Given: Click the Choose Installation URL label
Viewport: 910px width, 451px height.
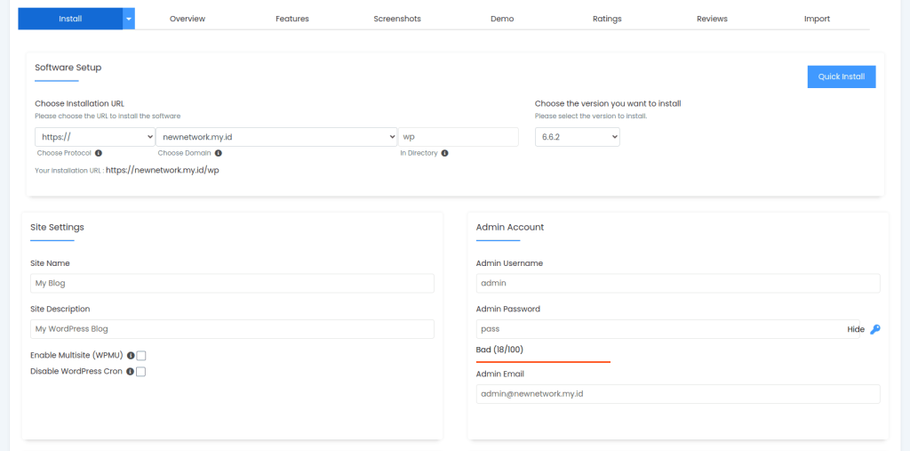Looking at the screenshot, I should coord(79,103).
